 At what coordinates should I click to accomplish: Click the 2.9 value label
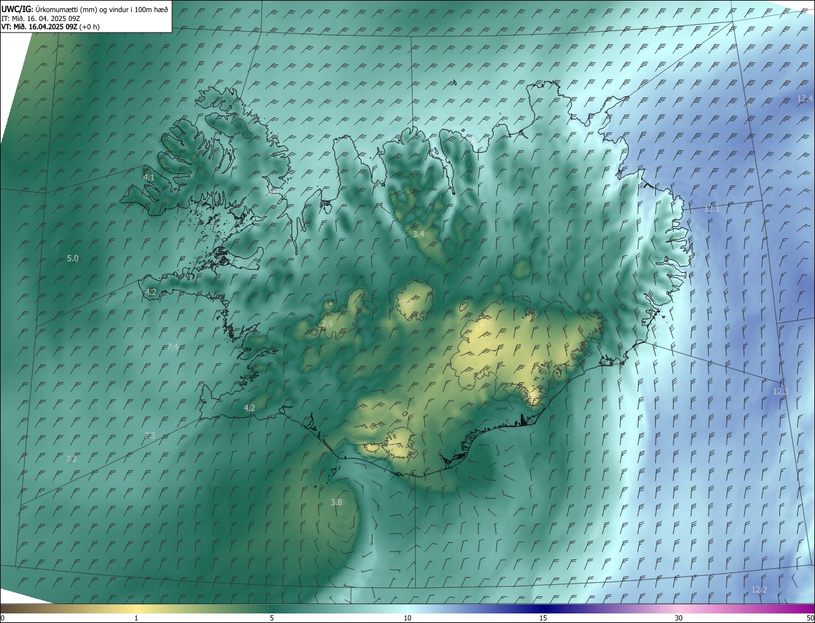327,324
